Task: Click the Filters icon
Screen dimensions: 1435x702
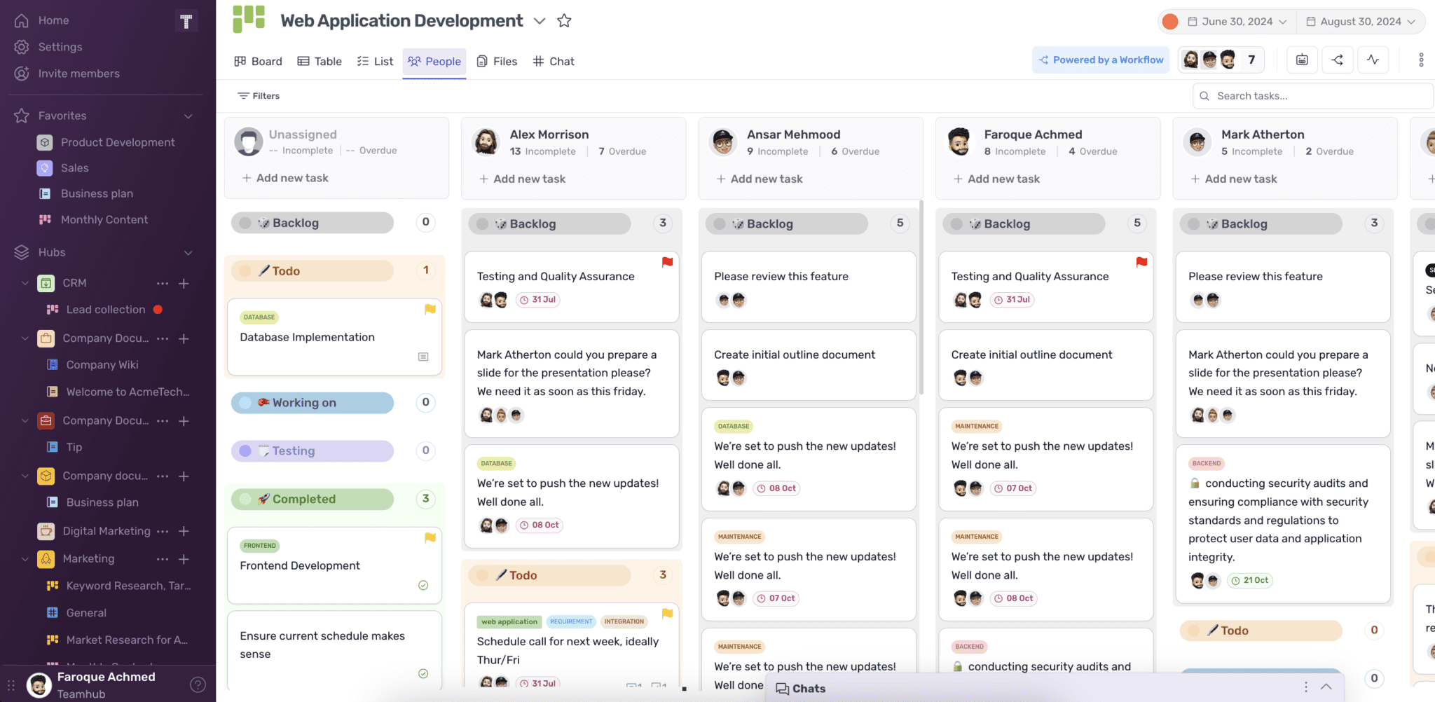Action: [244, 95]
